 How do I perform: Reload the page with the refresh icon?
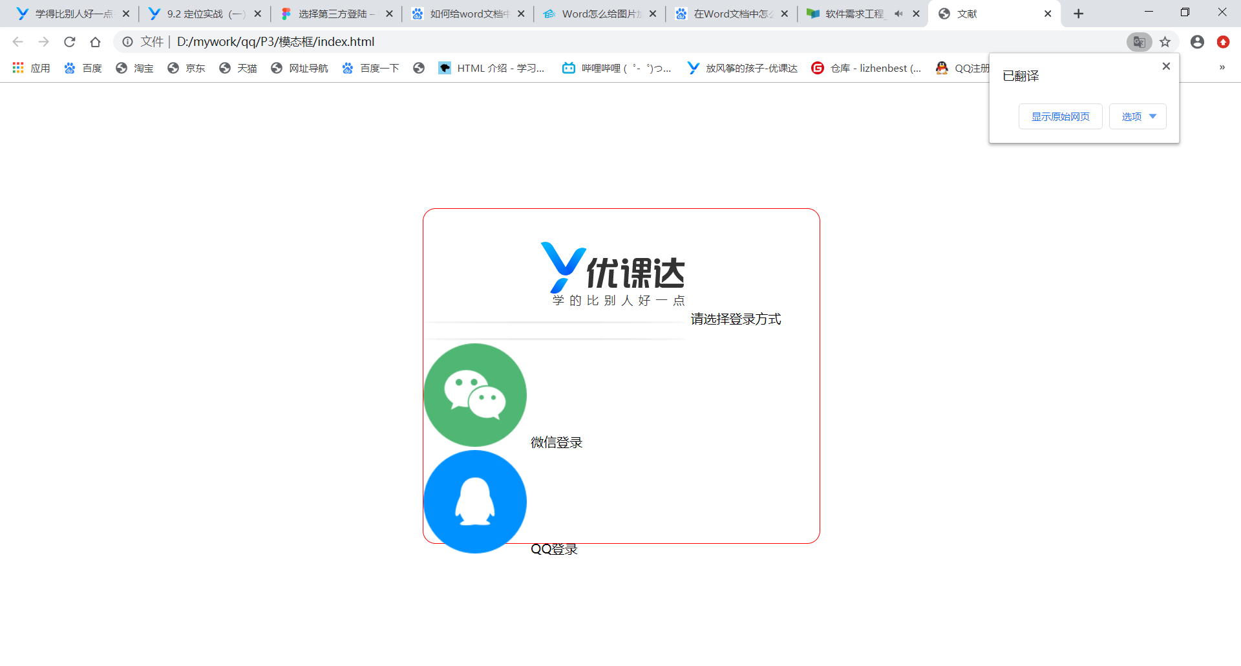pos(69,42)
